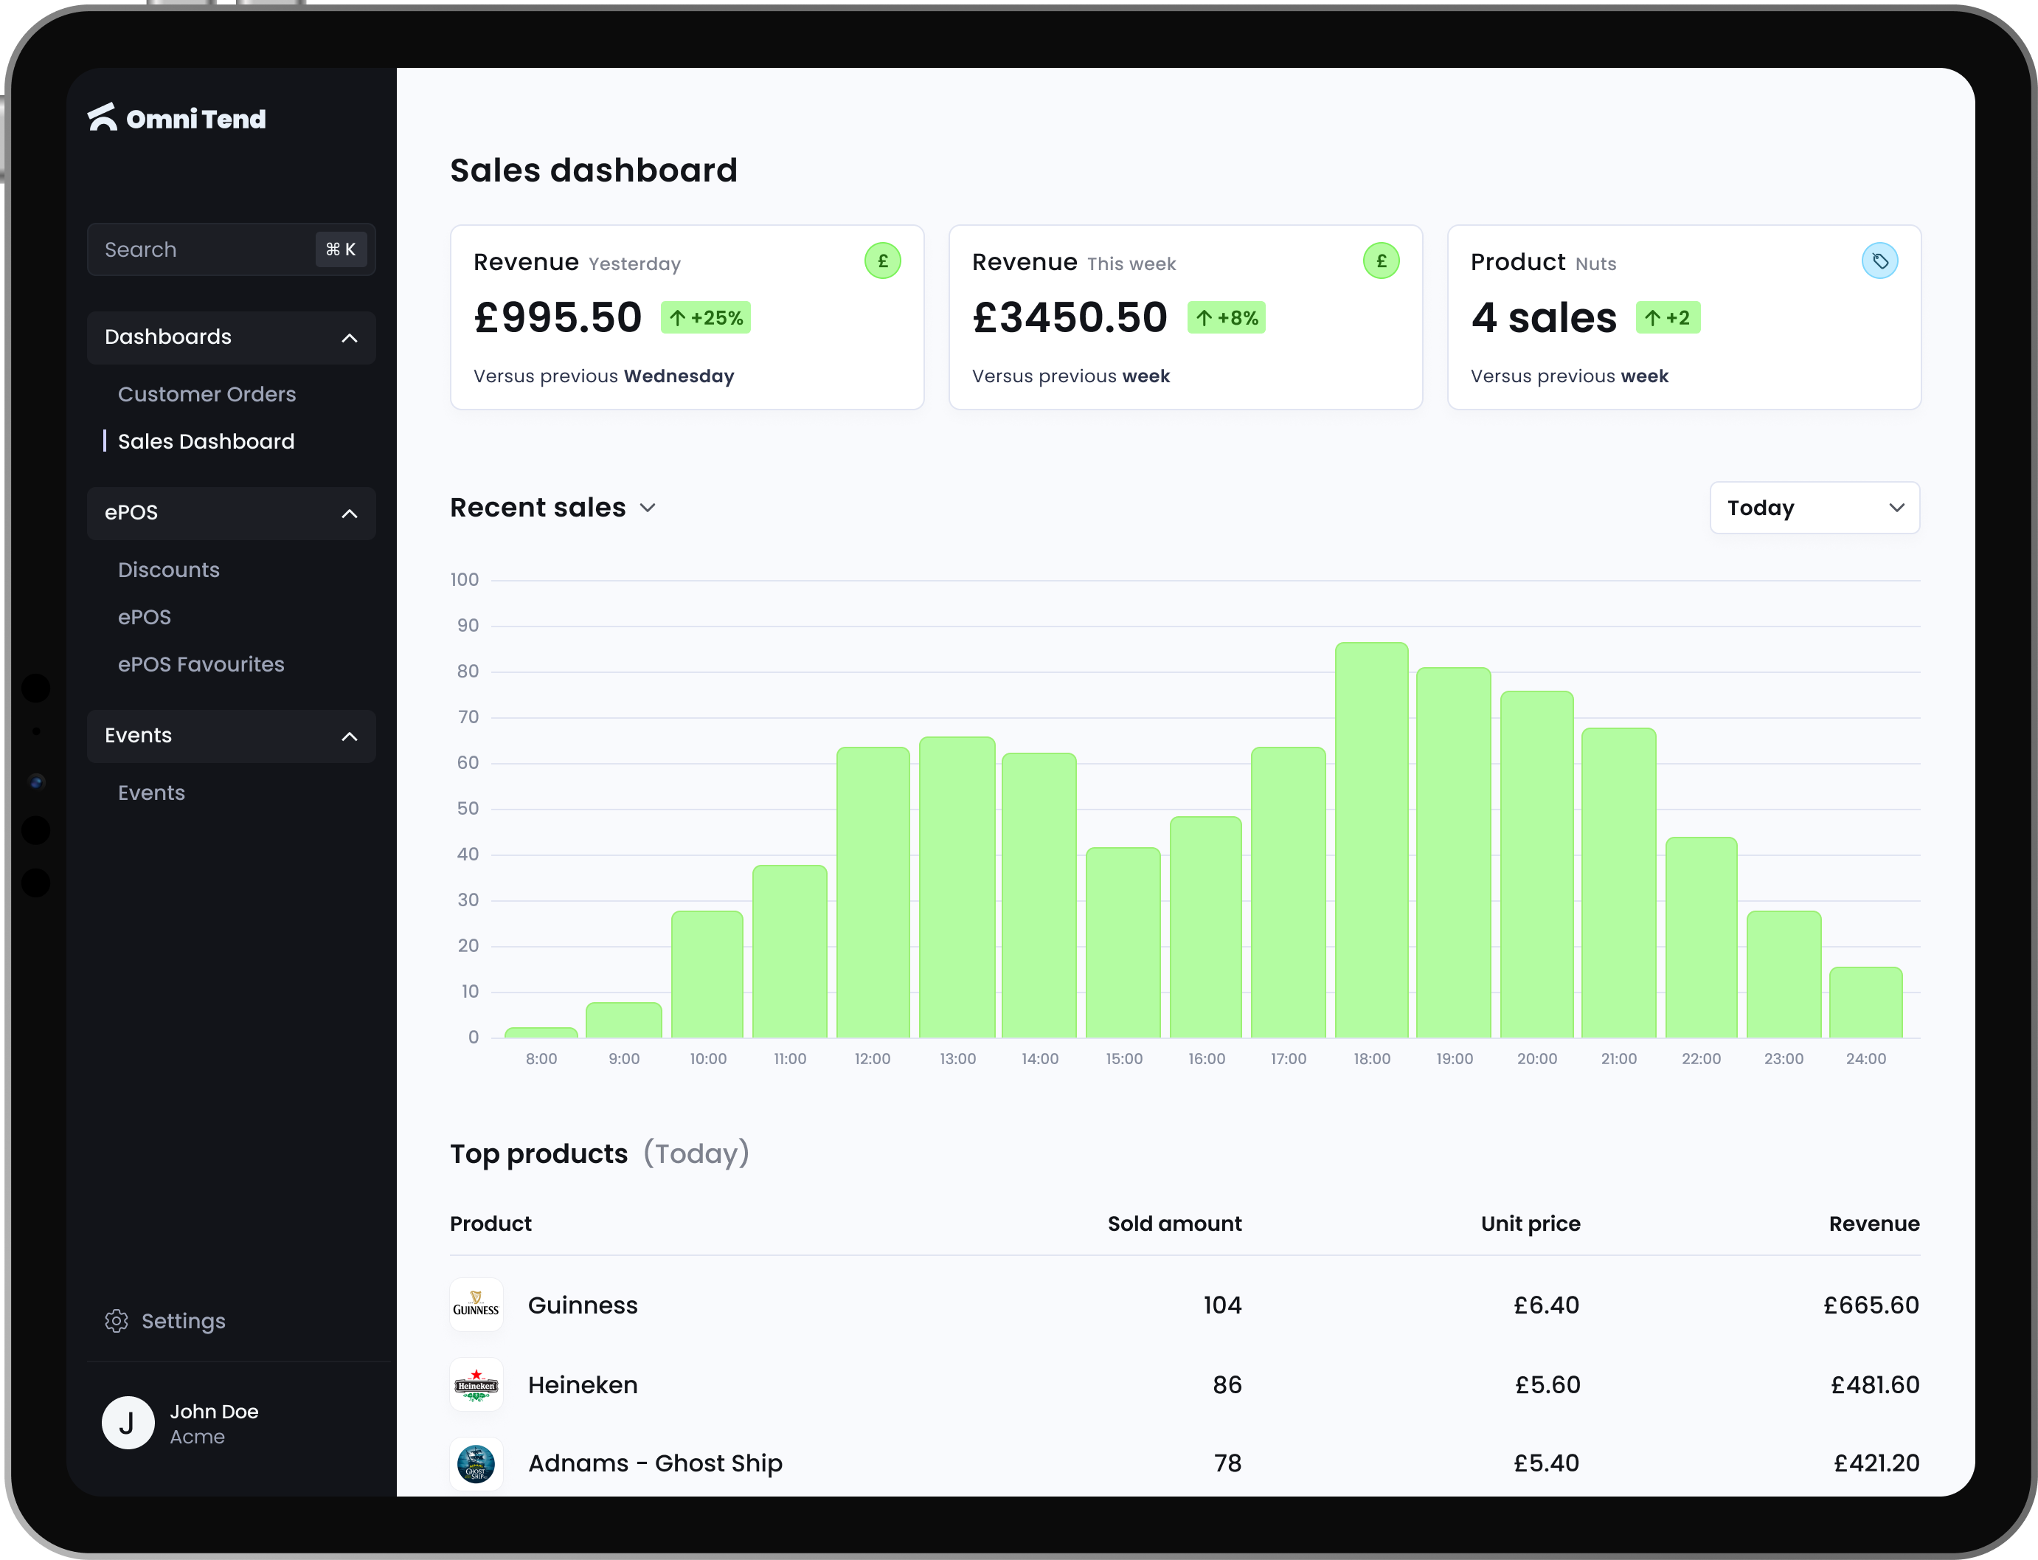The width and height of the screenshot is (2038, 1560).
Task: Click the pound icon on Revenue Yesterday card
Action: 881,261
